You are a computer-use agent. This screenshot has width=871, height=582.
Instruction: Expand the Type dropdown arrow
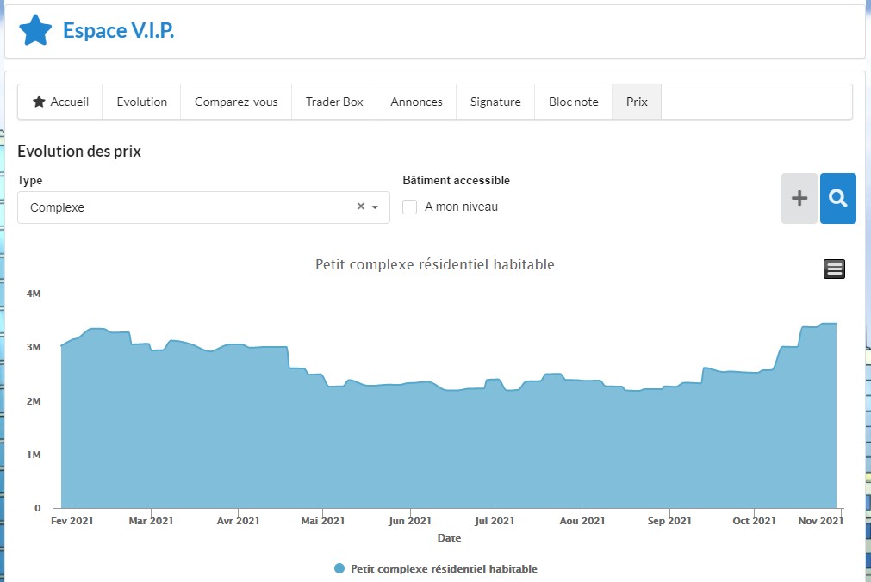point(375,207)
